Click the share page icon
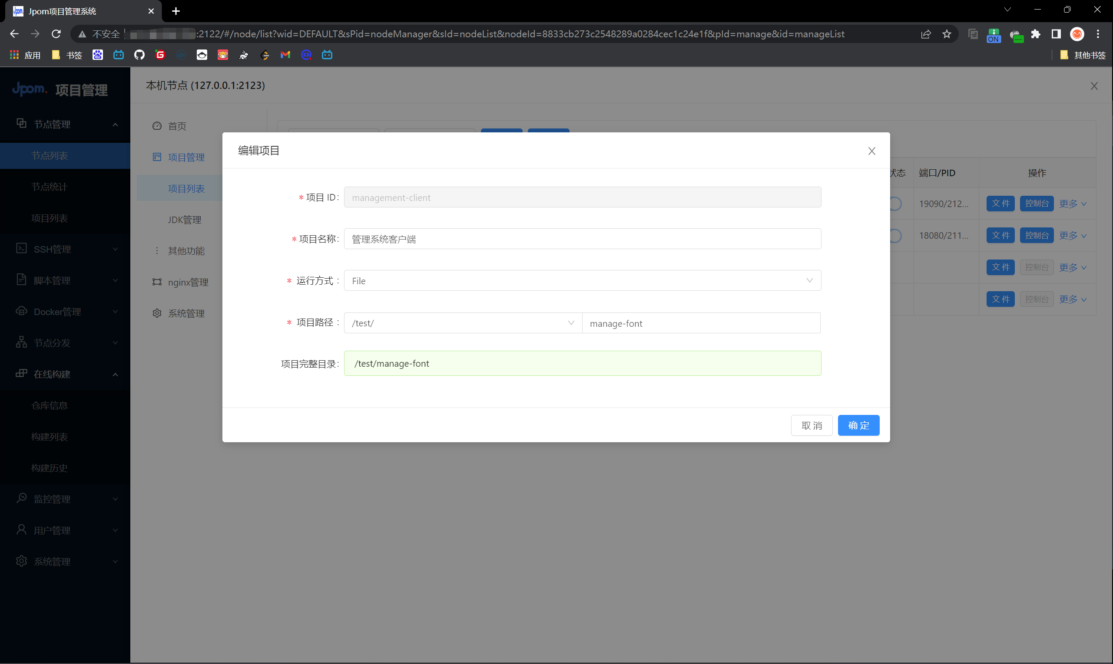The height and width of the screenshot is (664, 1113). [x=926, y=34]
